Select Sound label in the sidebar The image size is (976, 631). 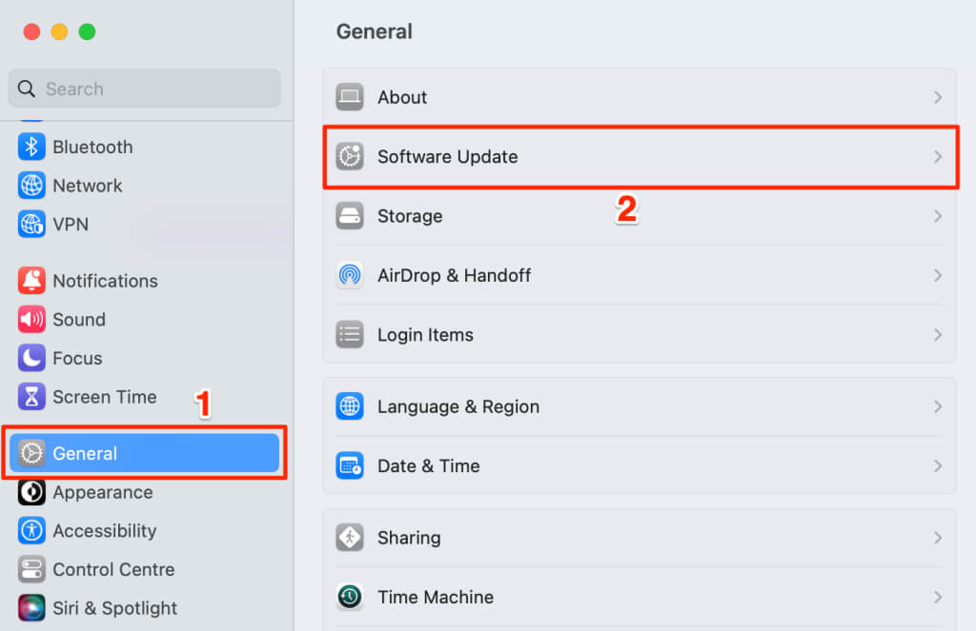(x=79, y=320)
